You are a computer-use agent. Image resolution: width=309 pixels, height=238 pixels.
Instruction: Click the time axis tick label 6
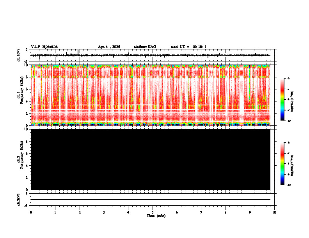tap(177, 212)
